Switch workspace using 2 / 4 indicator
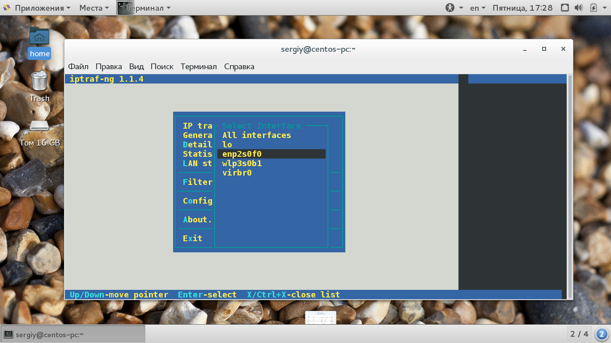The width and height of the screenshot is (611, 343). tap(579, 334)
